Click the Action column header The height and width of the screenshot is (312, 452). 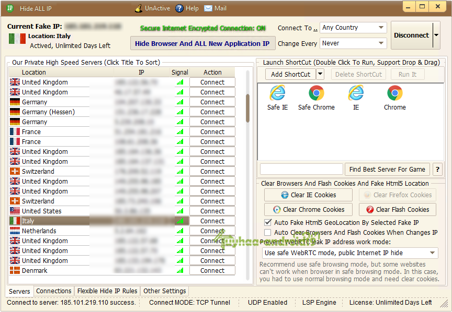tap(212, 72)
